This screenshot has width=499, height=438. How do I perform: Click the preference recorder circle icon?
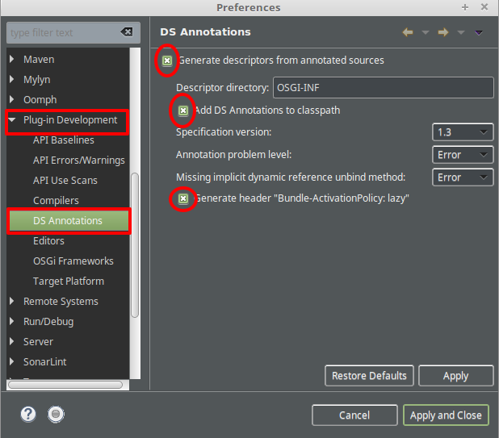click(x=56, y=414)
